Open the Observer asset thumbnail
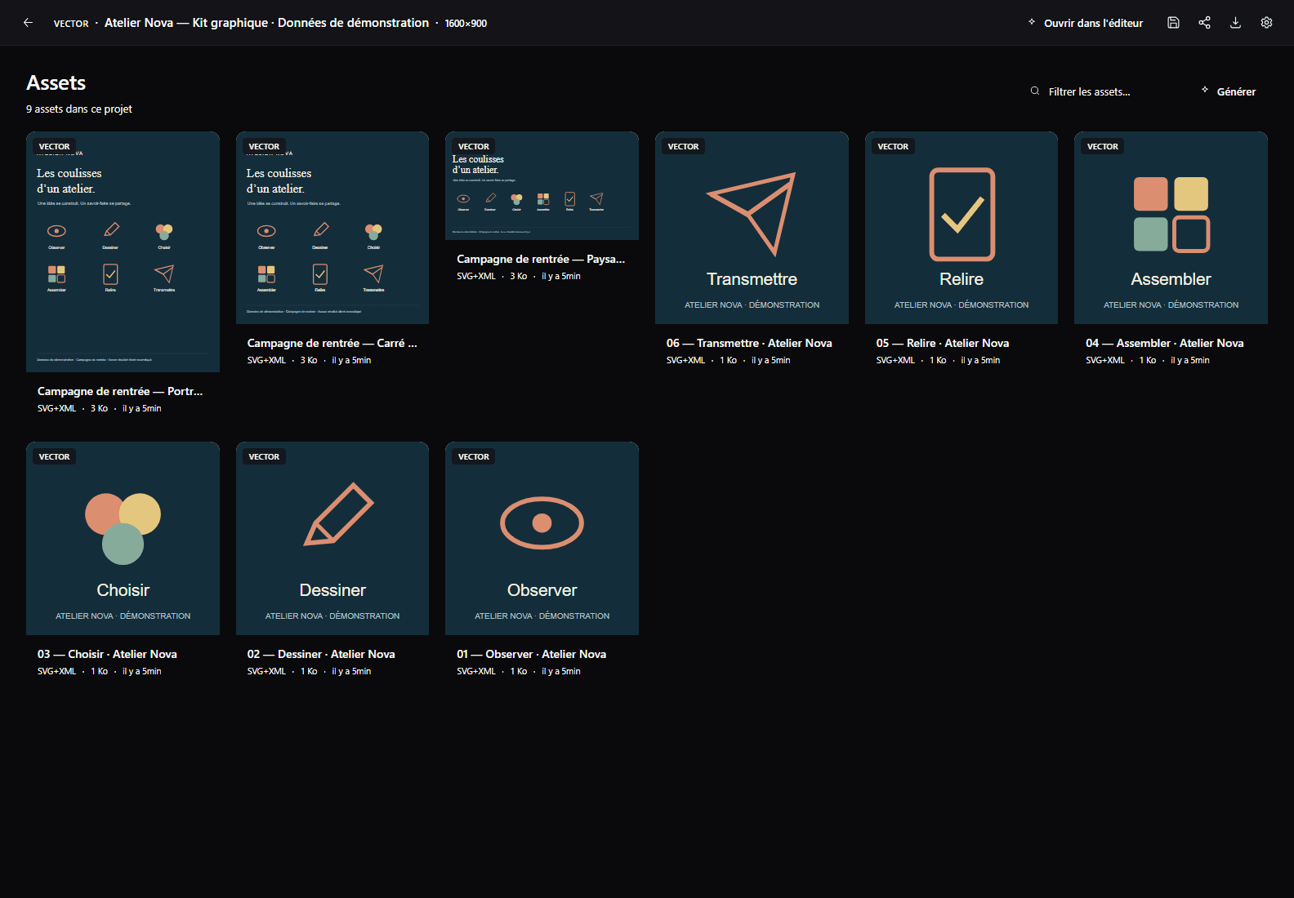The image size is (1294, 898). pyautogui.click(x=542, y=539)
